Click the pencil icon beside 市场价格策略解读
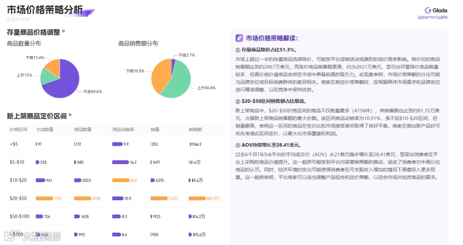 pos(239,38)
